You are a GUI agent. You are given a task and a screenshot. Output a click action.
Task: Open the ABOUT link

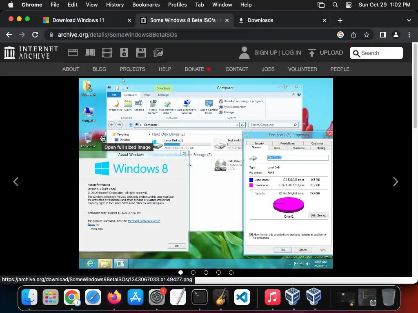coord(71,69)
